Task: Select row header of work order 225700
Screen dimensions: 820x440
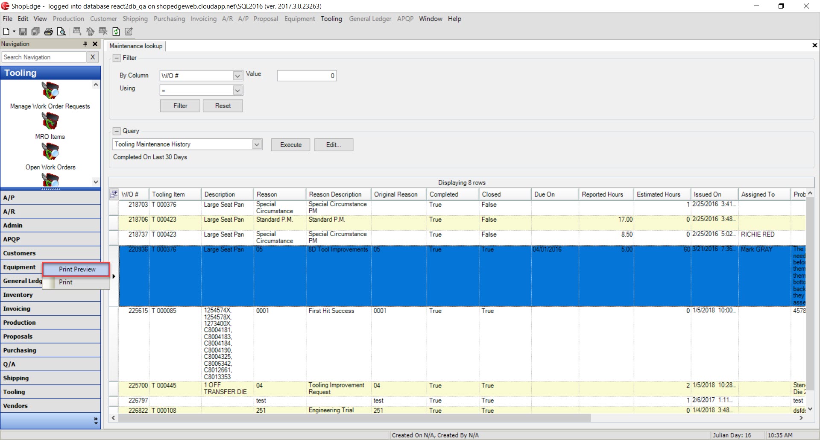Action: pyautogui.click(x=114, y=389)
